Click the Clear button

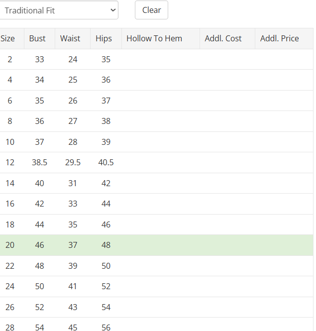tap(151, 10)
